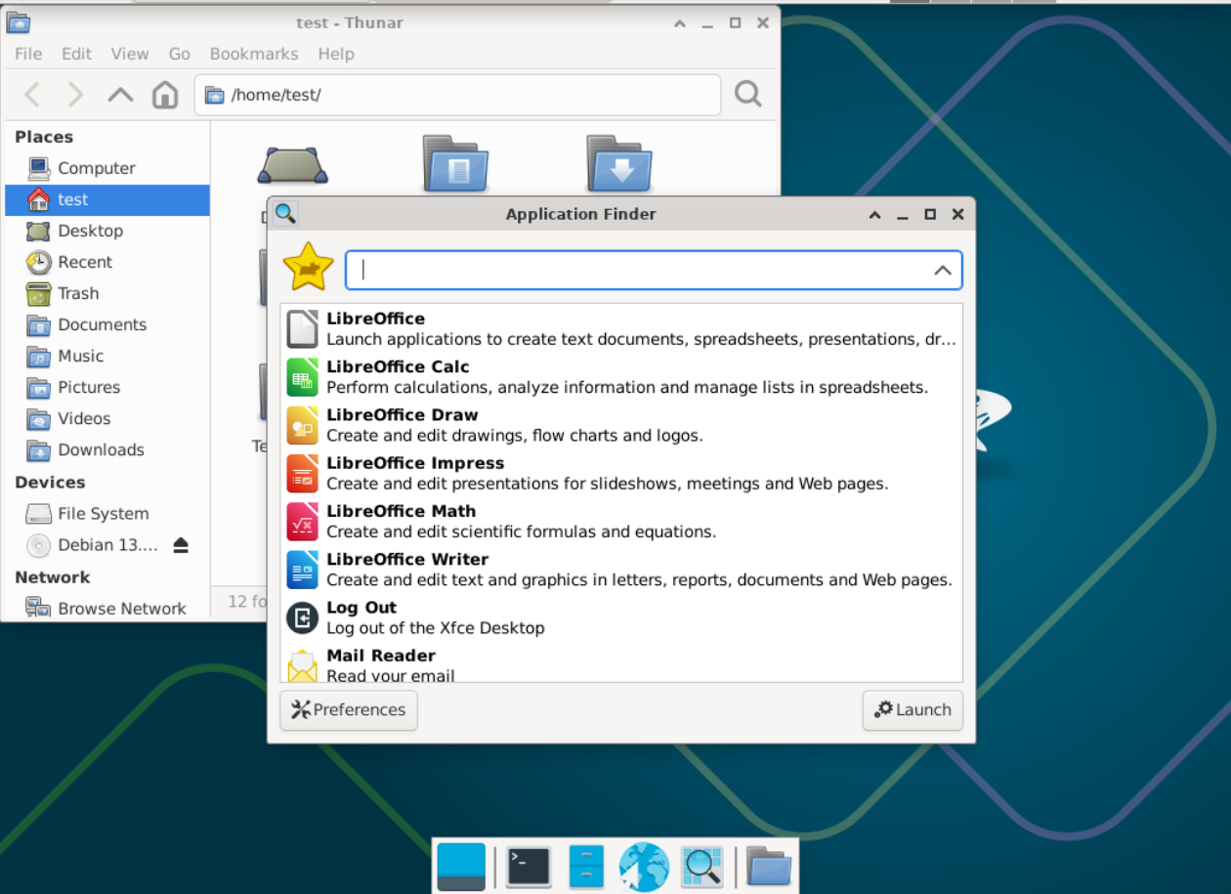This screenshot has height=894, width=1231.
Task: Launch Terminal from the bottom dock
Action: click(x=529, y=866)
